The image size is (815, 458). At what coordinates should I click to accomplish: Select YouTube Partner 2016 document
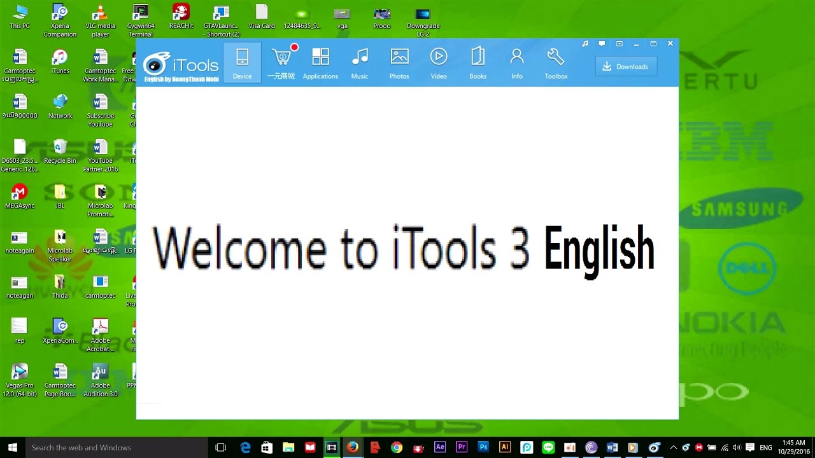(100, 156)
